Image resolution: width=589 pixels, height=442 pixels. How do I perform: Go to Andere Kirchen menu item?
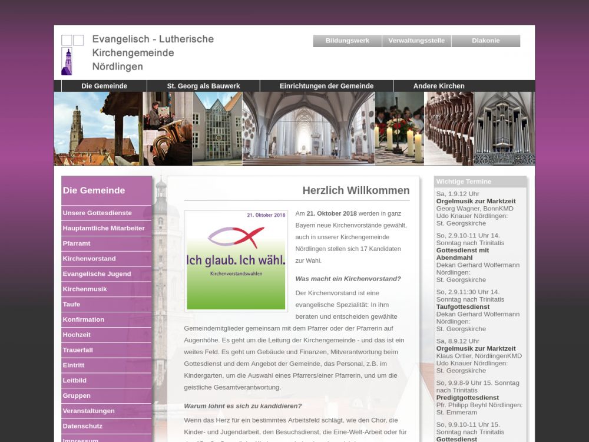pos(439,86)
